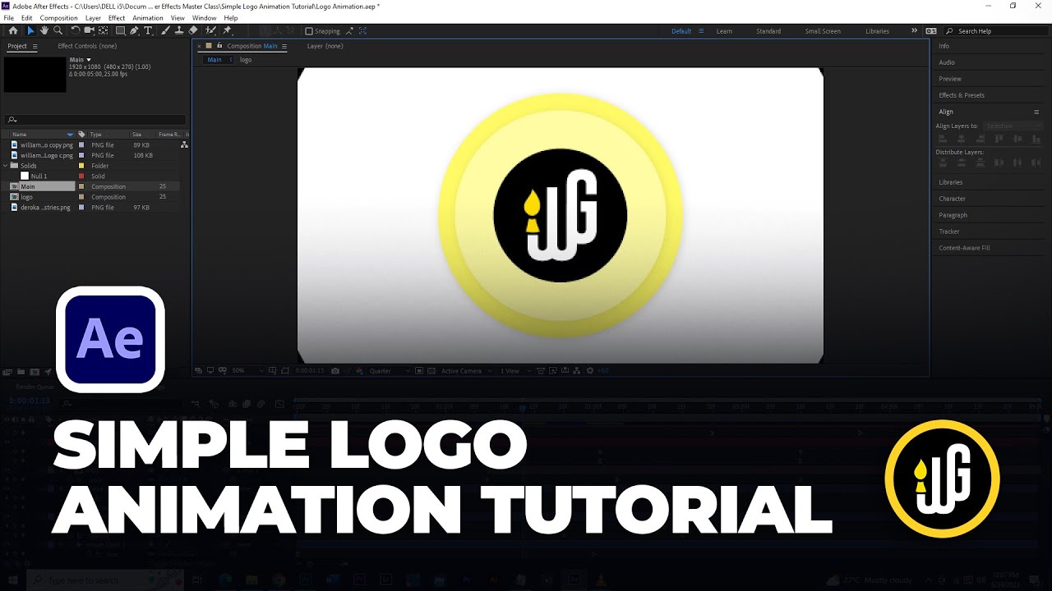
Task: Toggle the transparency grid button
Action: coord(431,371)
